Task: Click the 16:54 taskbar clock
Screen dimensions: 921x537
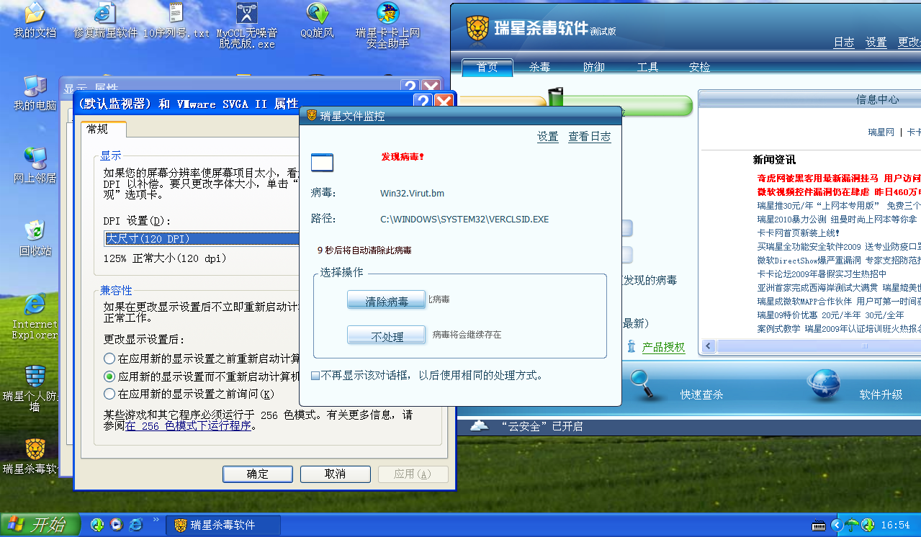Action: (895, 525)
